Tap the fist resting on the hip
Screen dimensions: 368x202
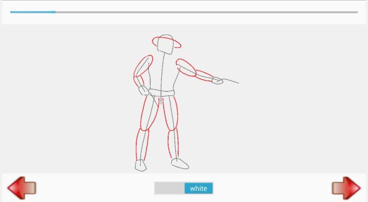(x=144, y=90)
